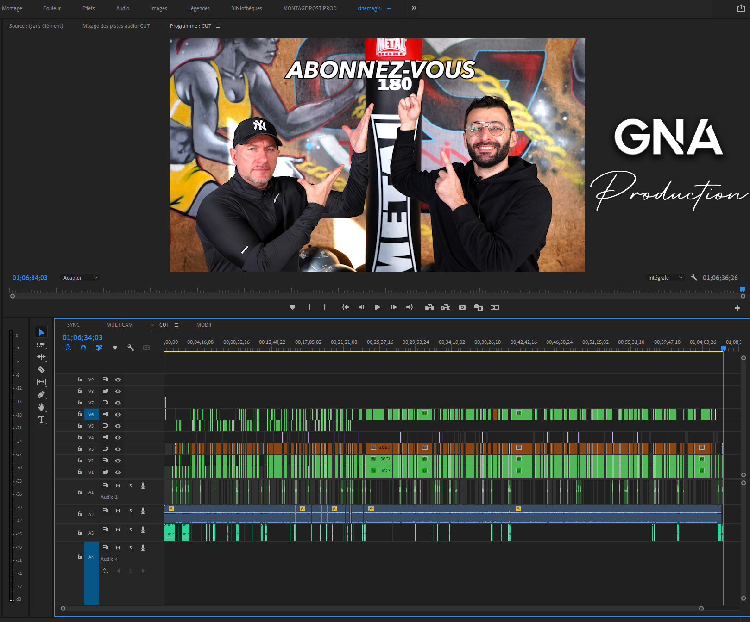
Task: Open the Program monitor button editor plus
Action: [737, 308]
